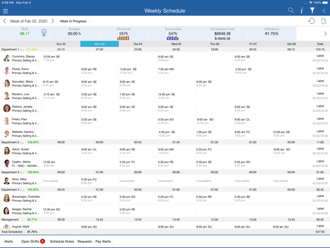Click the Scheduled Cost $6949.38 metric
The height and width of the screenshot is (248, 330).
coord(222,34)
